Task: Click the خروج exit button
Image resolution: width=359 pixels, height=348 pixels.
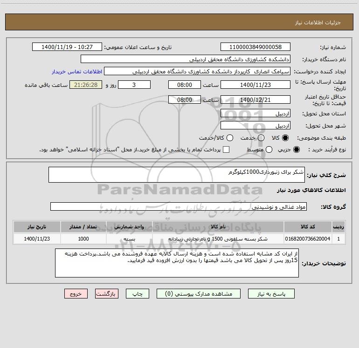Action: point(76,294)
